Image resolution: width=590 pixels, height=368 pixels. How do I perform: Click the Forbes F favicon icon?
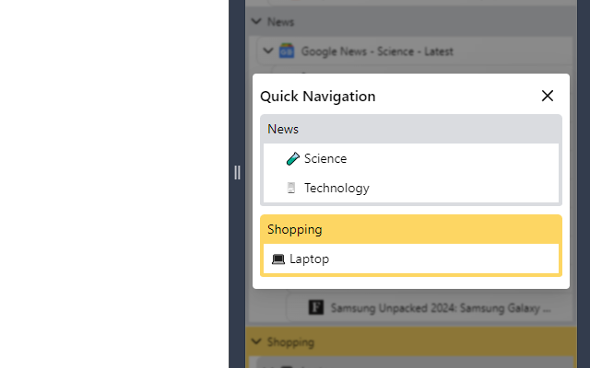pos(316,307)
